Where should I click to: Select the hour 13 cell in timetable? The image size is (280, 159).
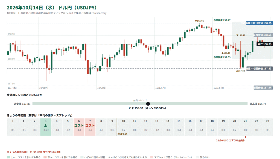157,127
